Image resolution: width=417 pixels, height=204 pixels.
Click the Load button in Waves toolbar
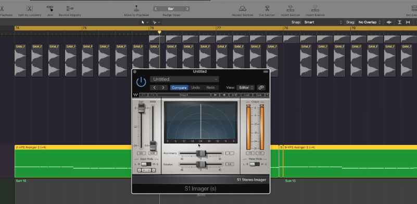point(247,95)
